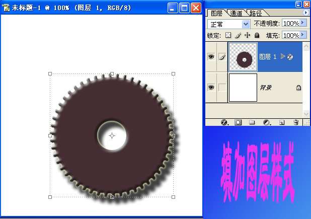This screenshot has height=219, width=311.
Task: Click the top-left transform handle
Action: click(x=50, y=74)
